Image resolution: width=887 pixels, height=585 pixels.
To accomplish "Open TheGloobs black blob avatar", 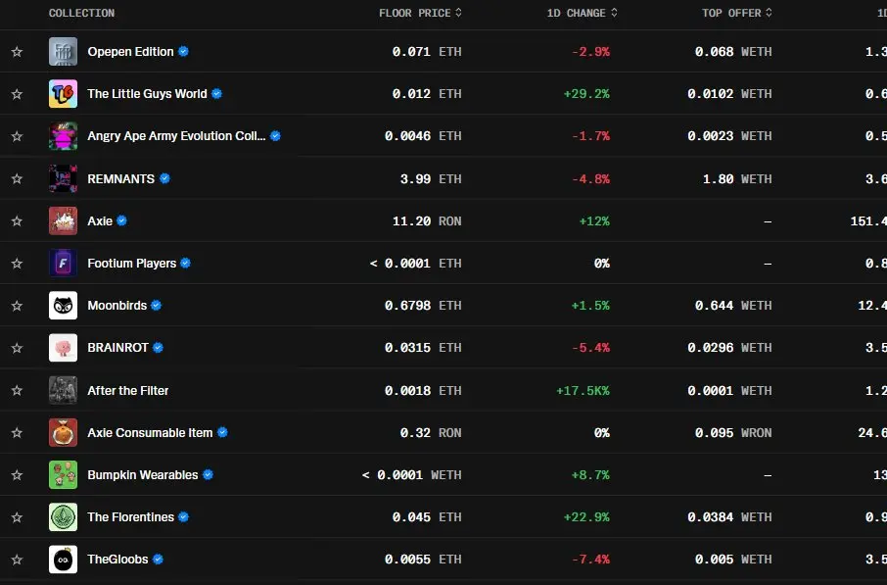I will (63, 560).
